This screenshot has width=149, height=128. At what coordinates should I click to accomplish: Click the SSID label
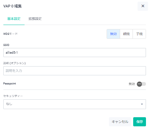coord(6,45)
